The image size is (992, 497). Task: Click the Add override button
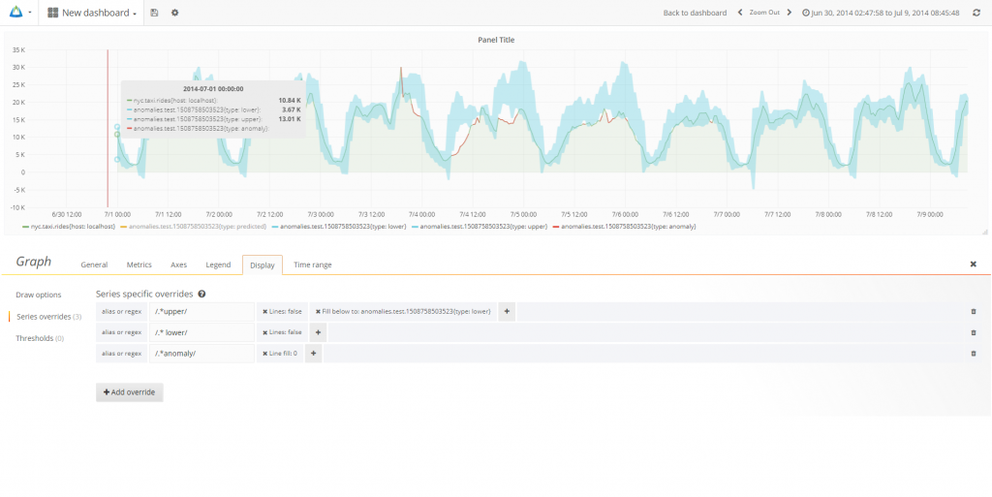[130, 392]
